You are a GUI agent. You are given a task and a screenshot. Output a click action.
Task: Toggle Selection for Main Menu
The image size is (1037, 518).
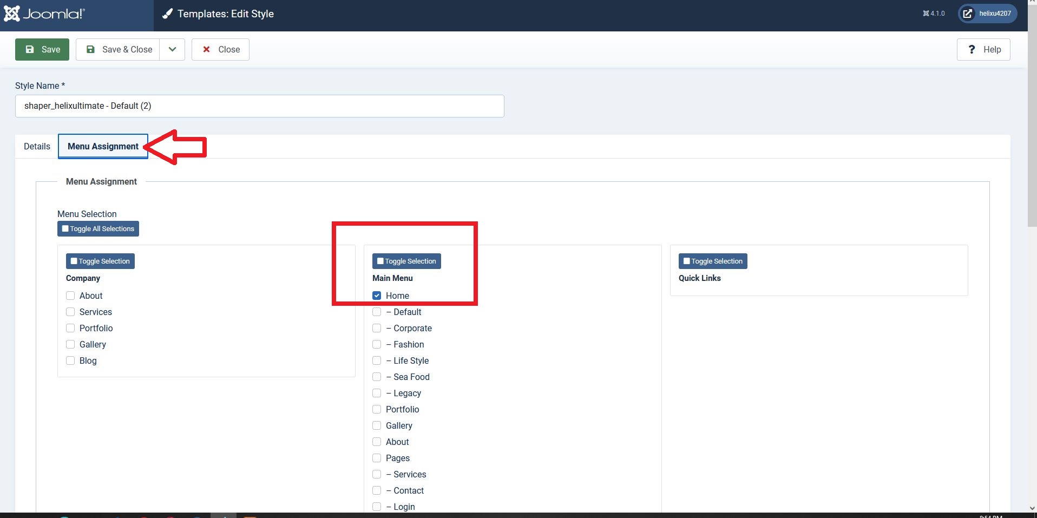tap(406, 261)
